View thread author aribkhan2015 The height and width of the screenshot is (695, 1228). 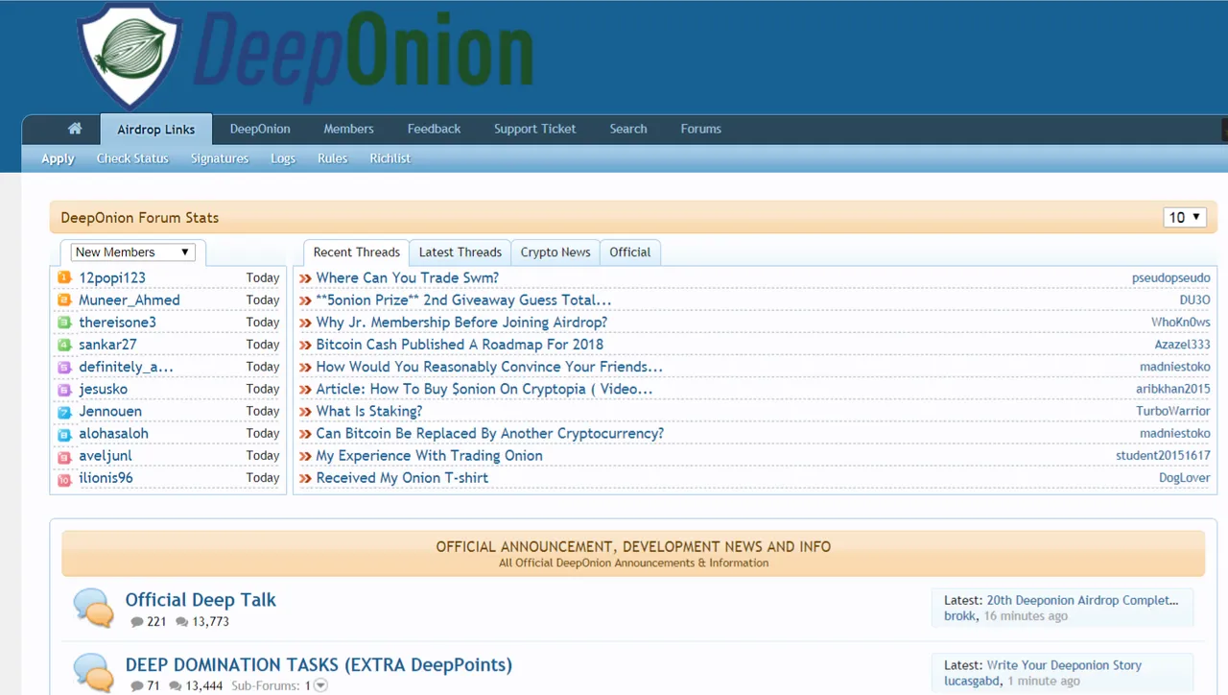tap(1173, 389)
